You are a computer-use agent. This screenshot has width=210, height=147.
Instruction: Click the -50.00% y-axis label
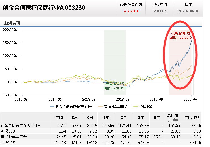10,95
